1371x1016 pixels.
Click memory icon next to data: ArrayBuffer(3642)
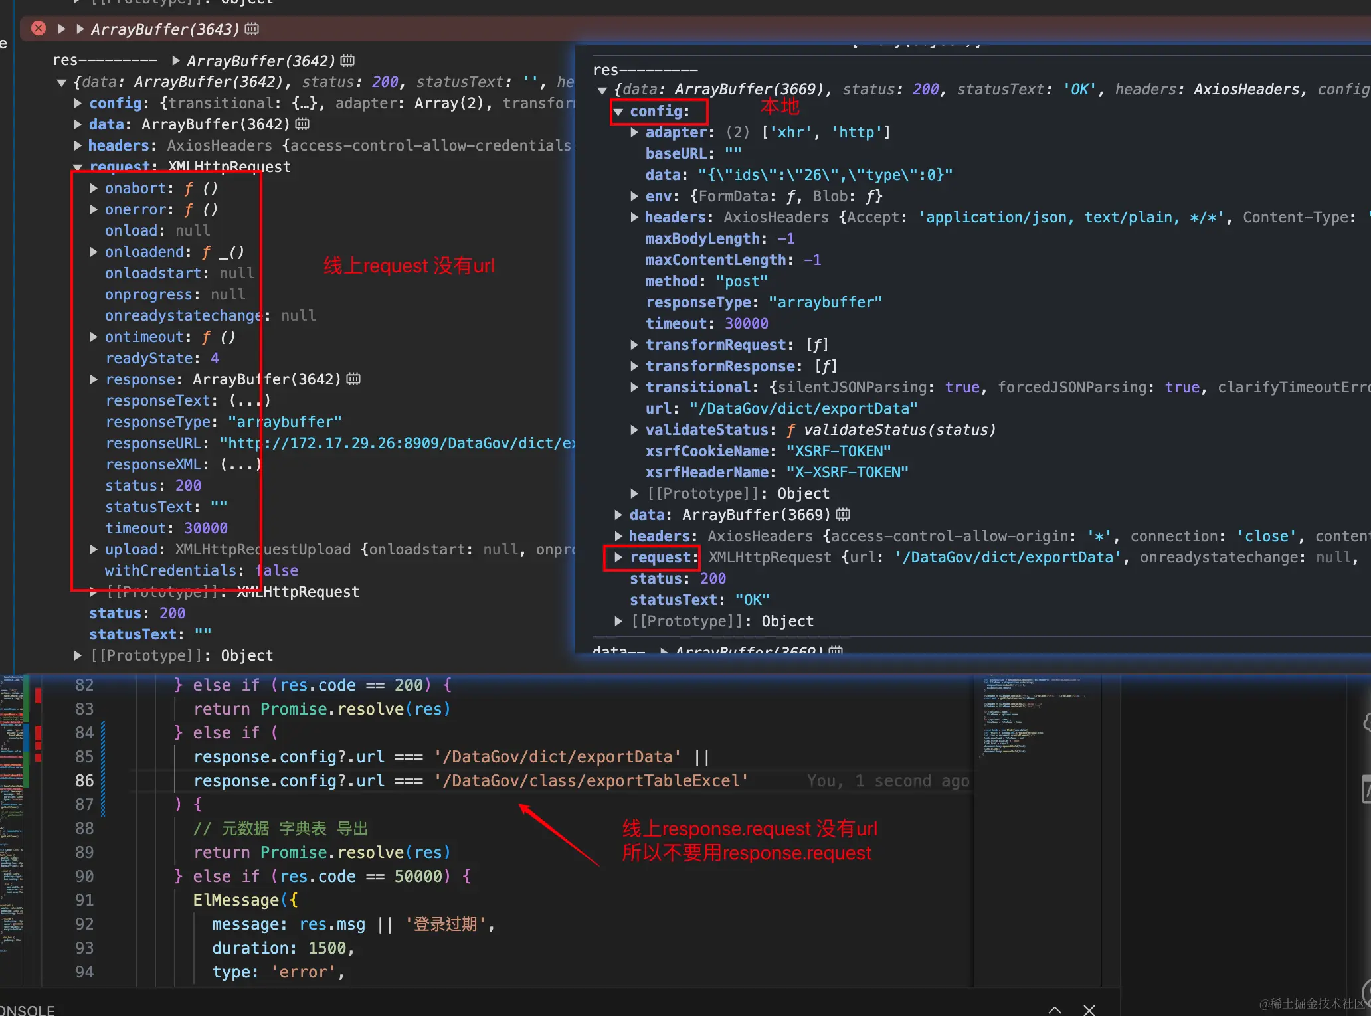302,124
